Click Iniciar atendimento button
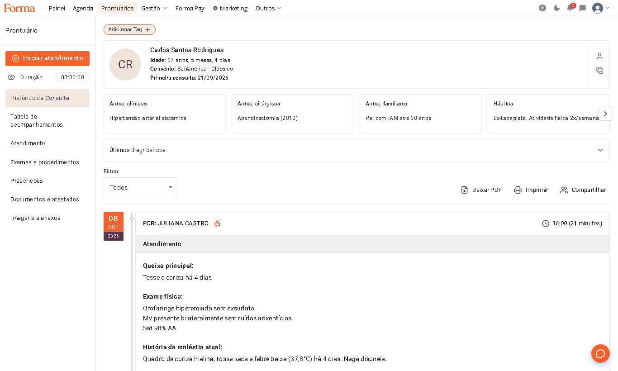The width and height of the screenshot is (618, 371). [x=48, y=58]
